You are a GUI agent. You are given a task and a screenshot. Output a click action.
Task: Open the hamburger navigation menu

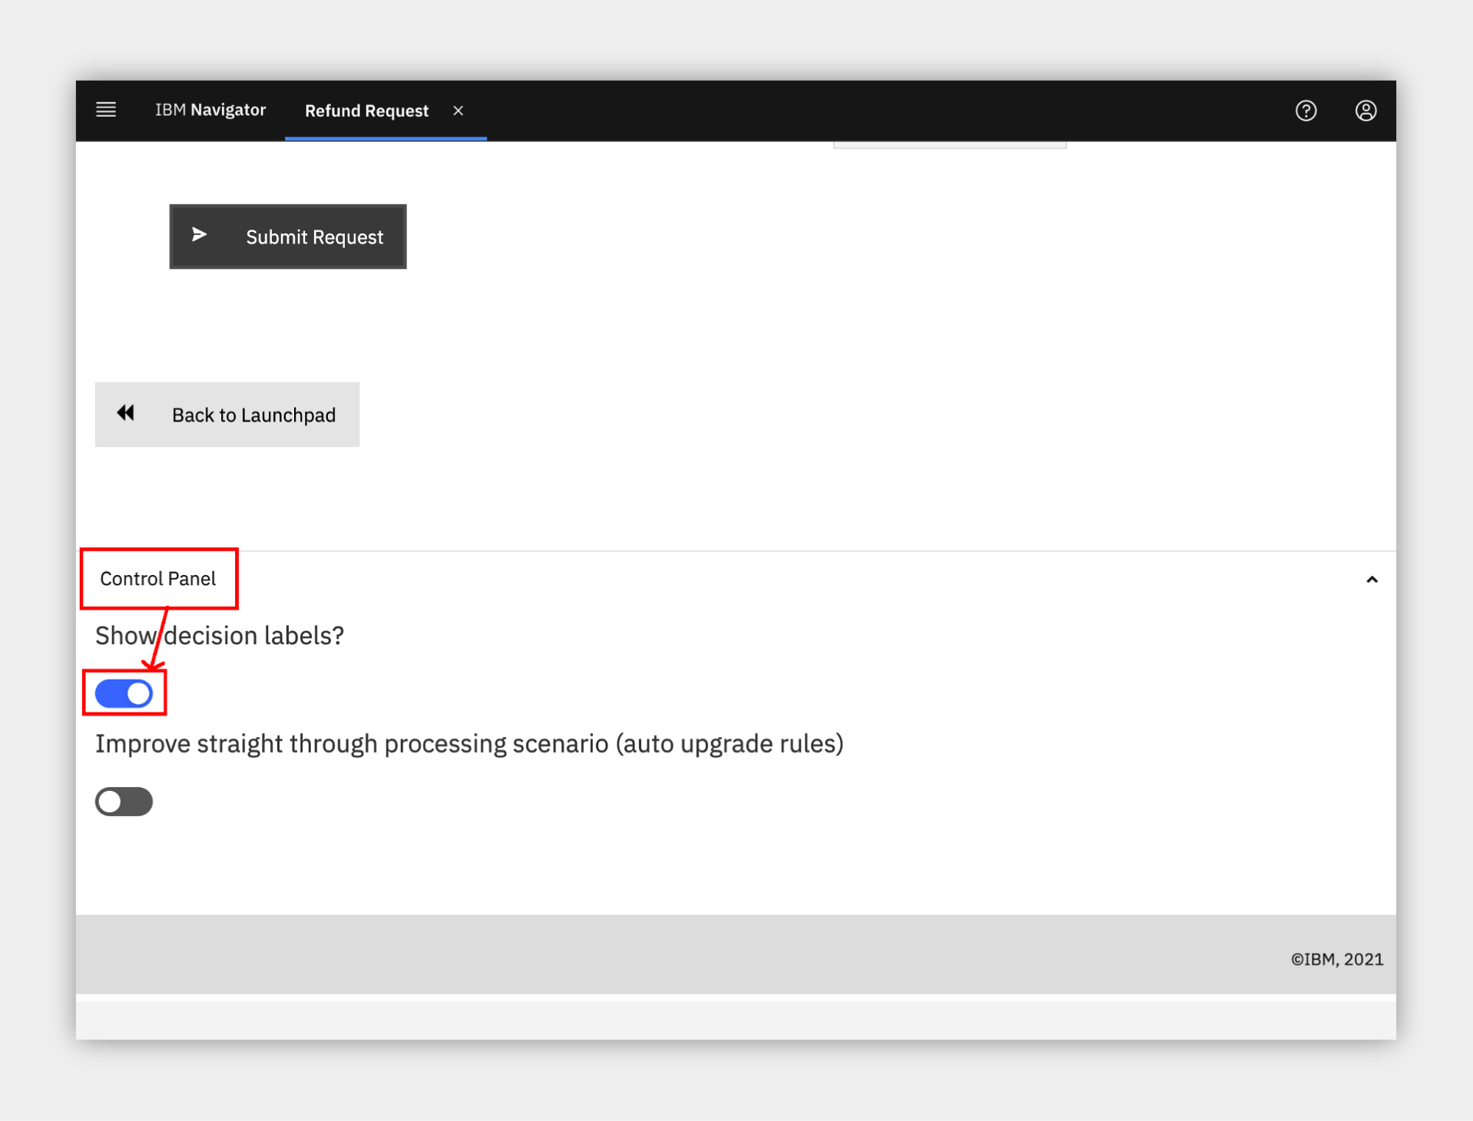coord(106,110)
